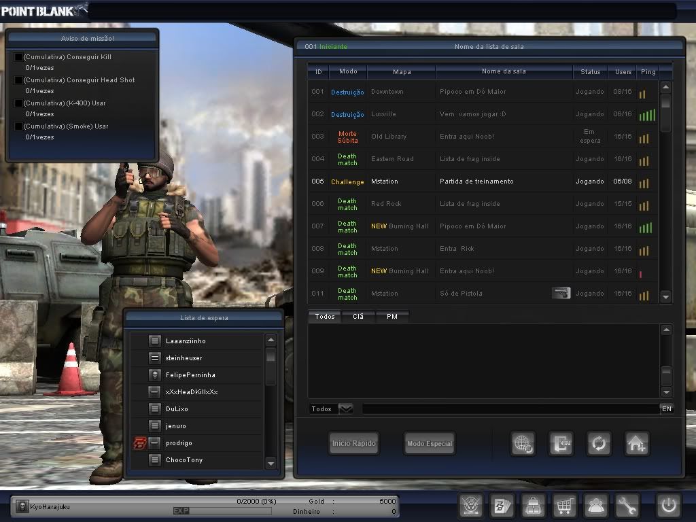Click the chat box scrollbar thumb
The height and width of the screenshot is (522, 696).
click(x=666, y=375)
